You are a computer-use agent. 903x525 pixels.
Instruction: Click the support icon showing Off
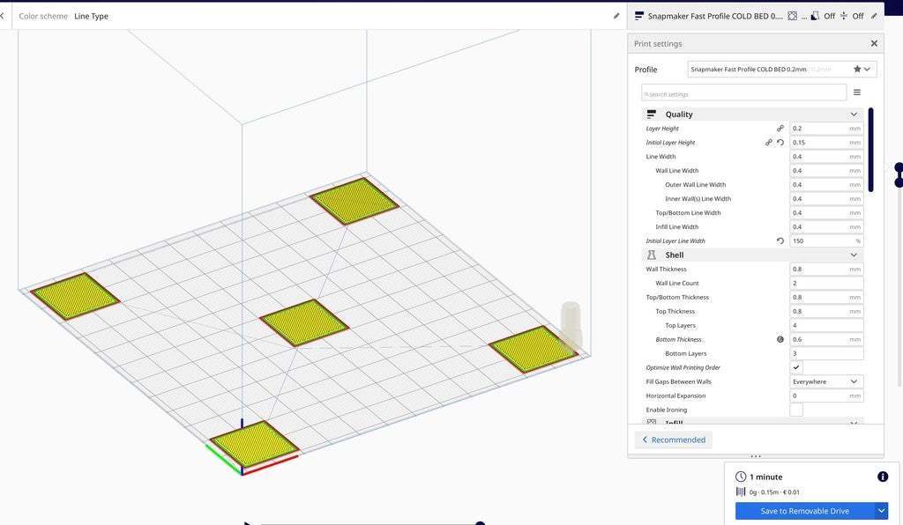pyautogui.click(x=815, y=16)
